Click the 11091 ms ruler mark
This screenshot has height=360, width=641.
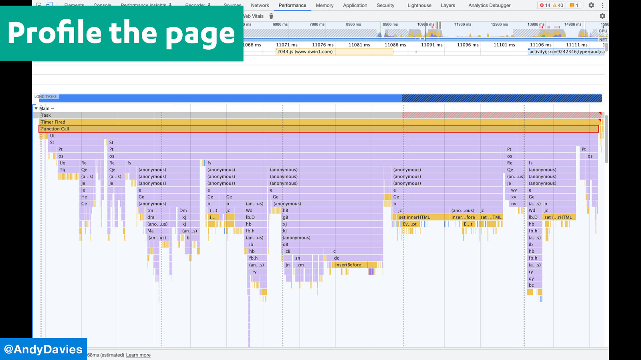[431, 45]
